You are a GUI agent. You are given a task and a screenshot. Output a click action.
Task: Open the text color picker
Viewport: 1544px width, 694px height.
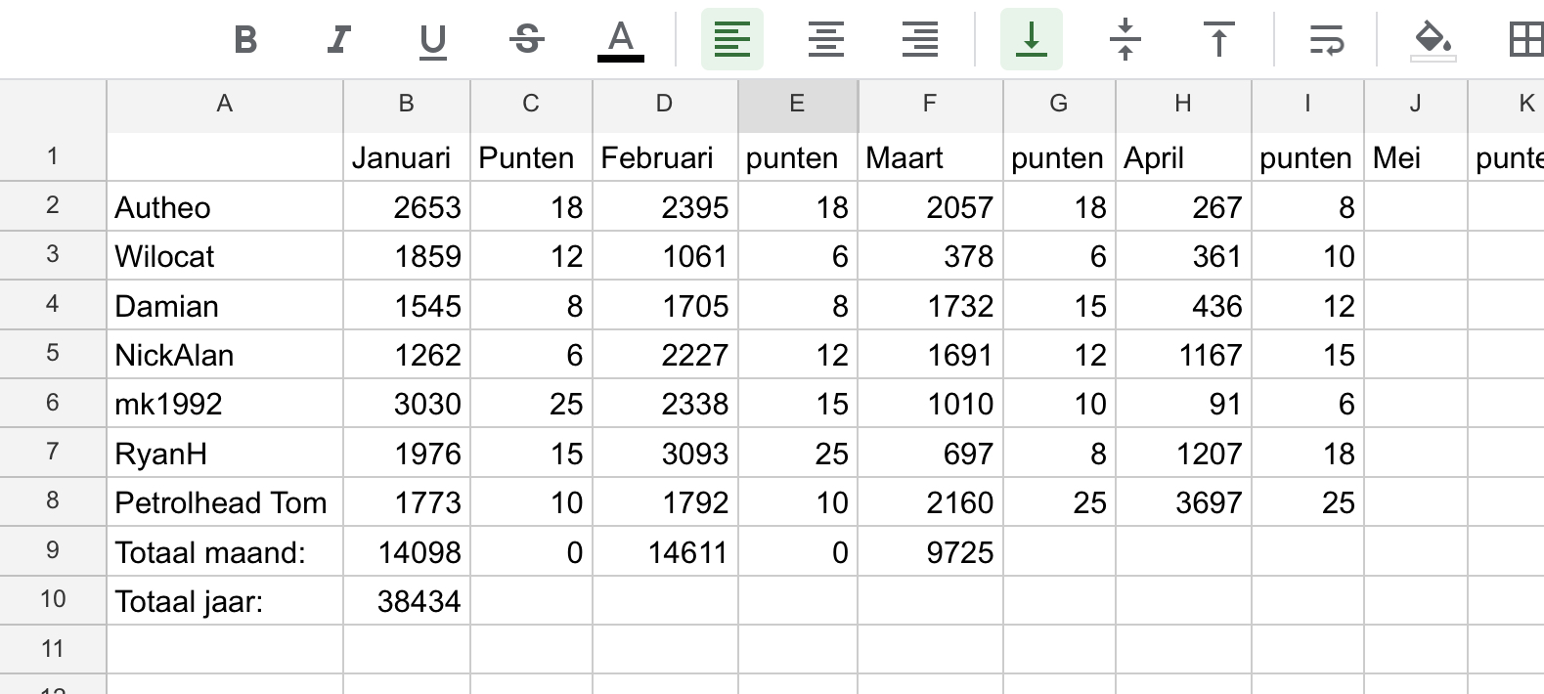point(620,40)
